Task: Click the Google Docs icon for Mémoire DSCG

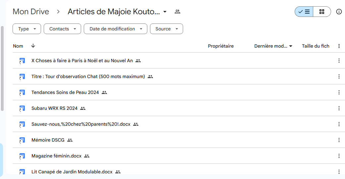Action: pyautogui.click(x=22, y=140)
